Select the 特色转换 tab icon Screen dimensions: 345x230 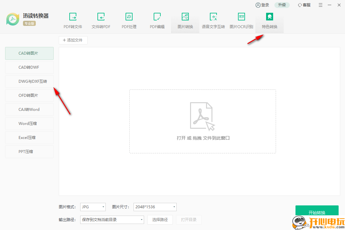tap(270, 16)
